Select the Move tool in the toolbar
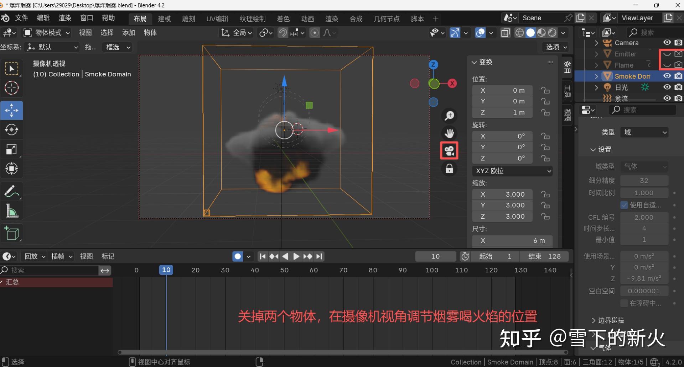This screenshot has width=684, height=367. [x=12, y=110]
